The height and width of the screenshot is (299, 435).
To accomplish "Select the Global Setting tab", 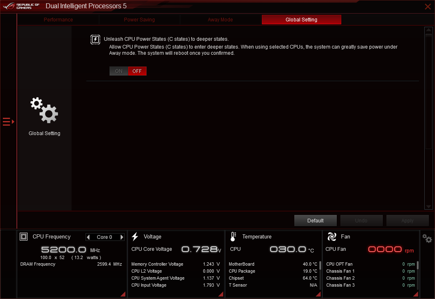I will [x=301, y=20].
